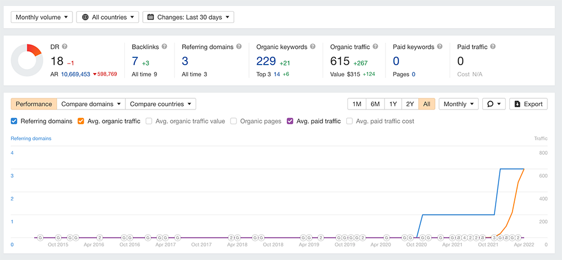Click the Referring domains help icon
This screenshot has width=562, height=260.
click(239, 47)
